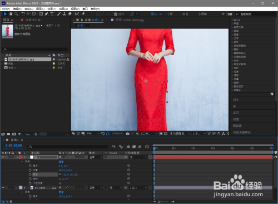Select the Pen tool

[x=47, y=14]
